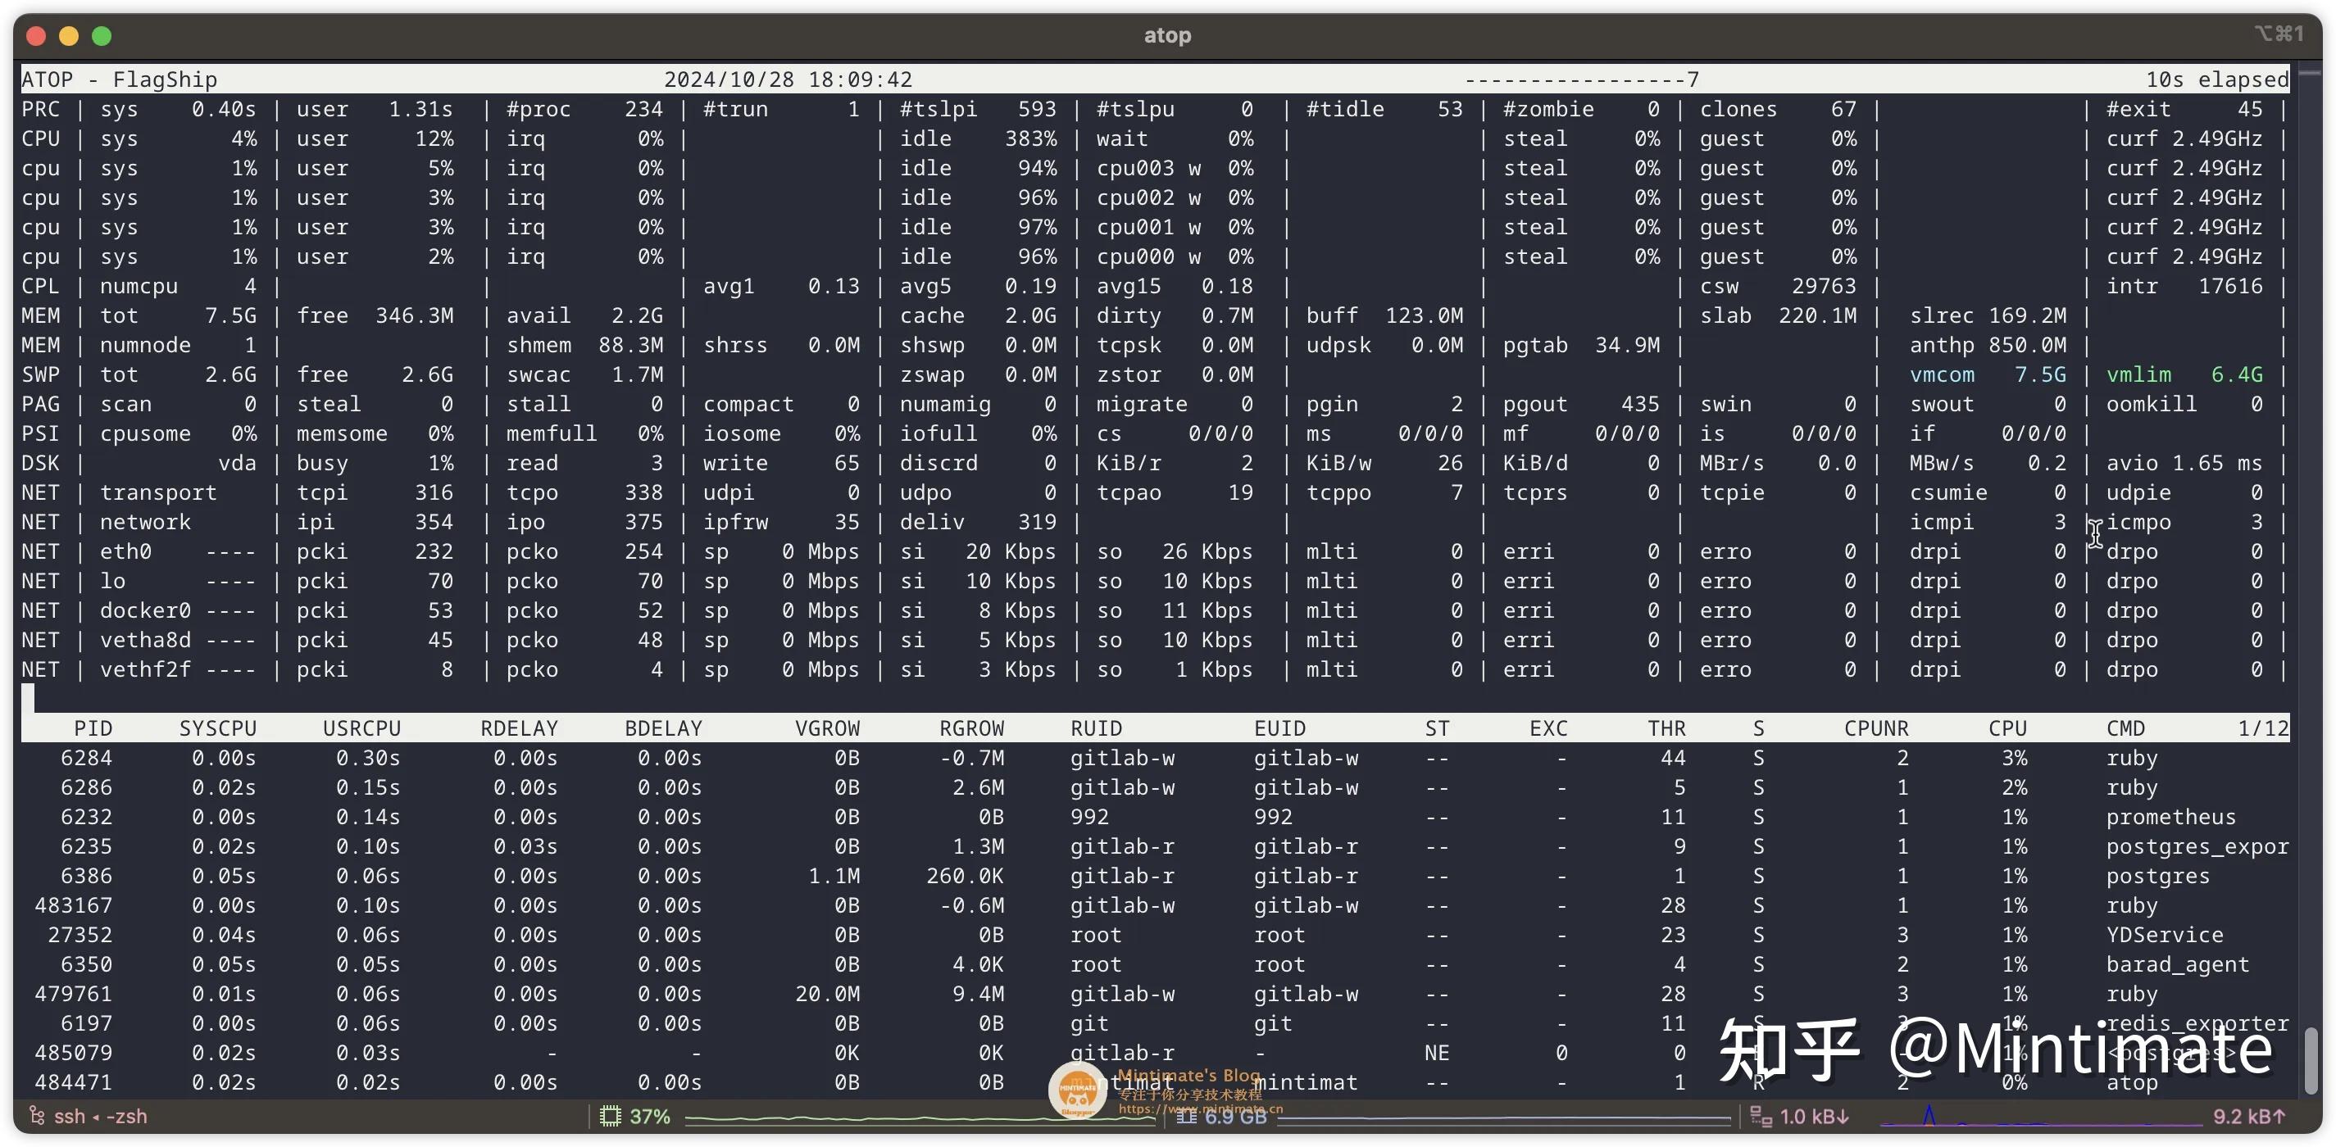
Task: Click the 'postgres_expor' command name
Action: pos(2197,847)
